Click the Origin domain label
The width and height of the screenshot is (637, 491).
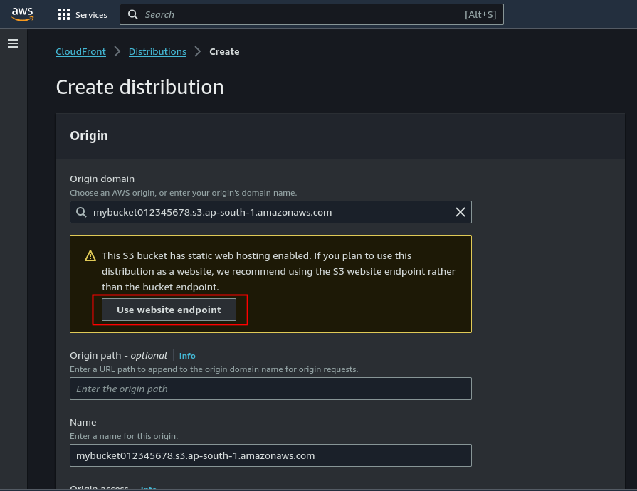coord(102,179)
